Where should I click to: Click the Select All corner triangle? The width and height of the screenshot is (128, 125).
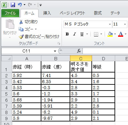(7, 58)
